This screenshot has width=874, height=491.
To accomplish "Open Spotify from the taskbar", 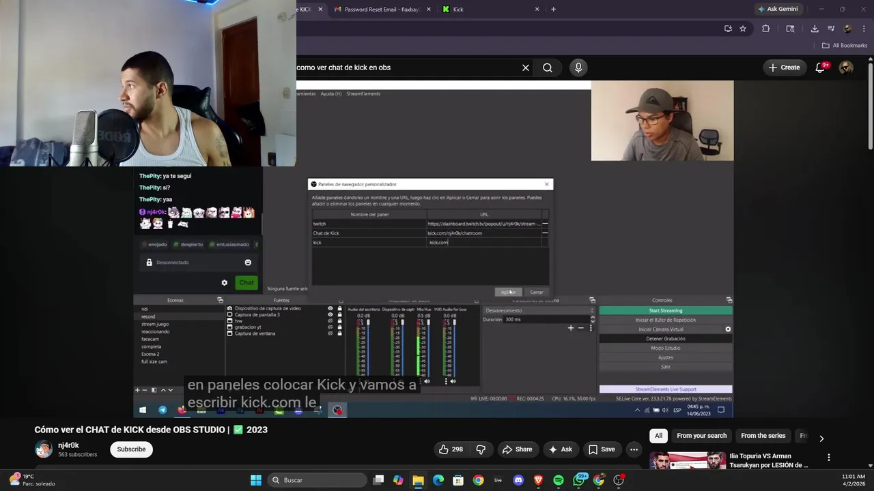I will coord(559,480).
